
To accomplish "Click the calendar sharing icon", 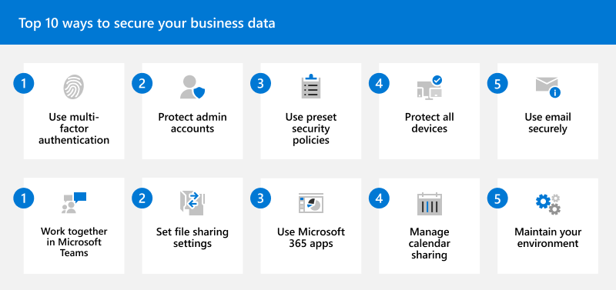I will tap(430, 204).
